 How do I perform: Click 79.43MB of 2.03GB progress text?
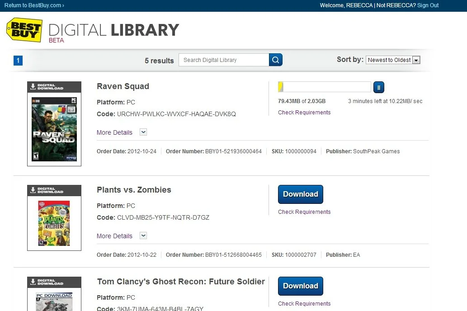[x=302, y=101]
